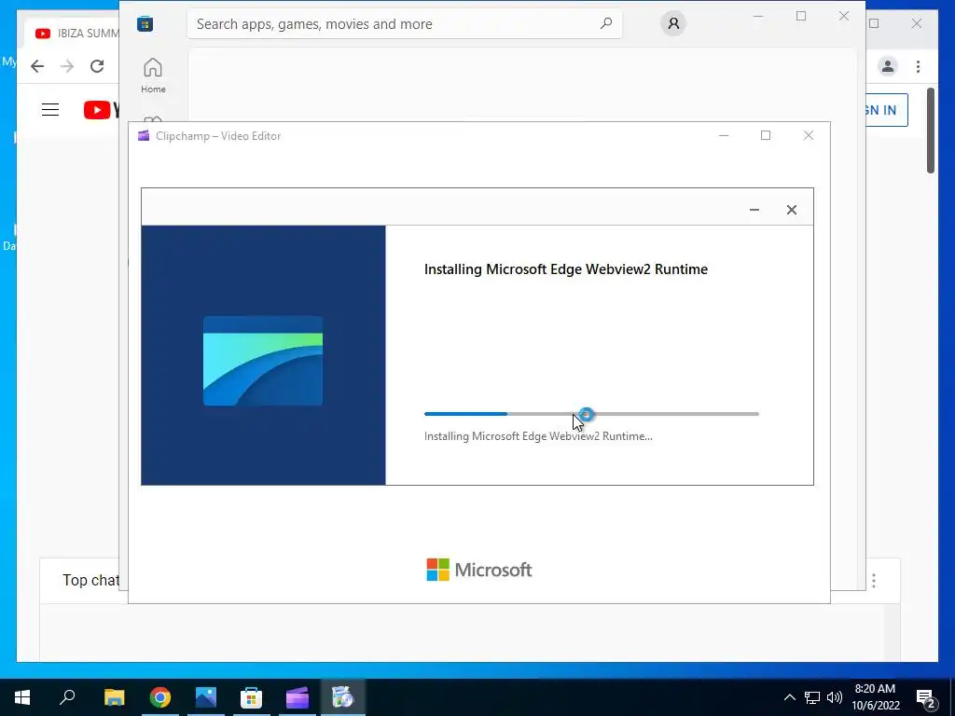955x716 pixels.
Task: Close the Chrome window
Action: coord(916,23)
